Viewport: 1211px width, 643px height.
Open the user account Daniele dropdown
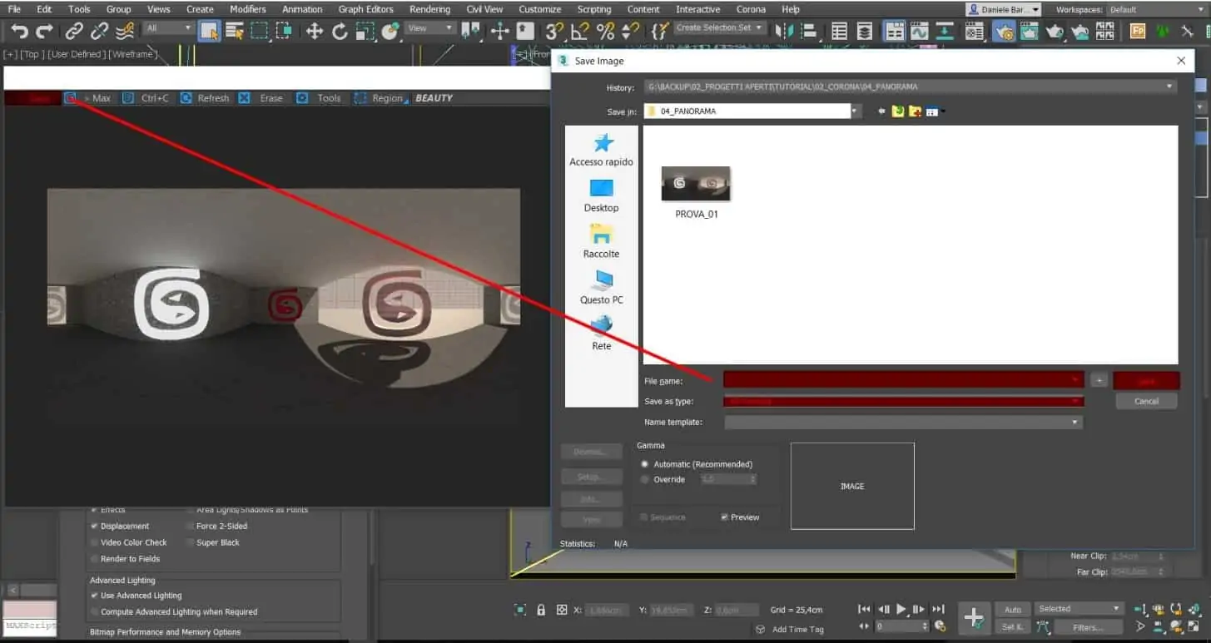(1003, 9)
